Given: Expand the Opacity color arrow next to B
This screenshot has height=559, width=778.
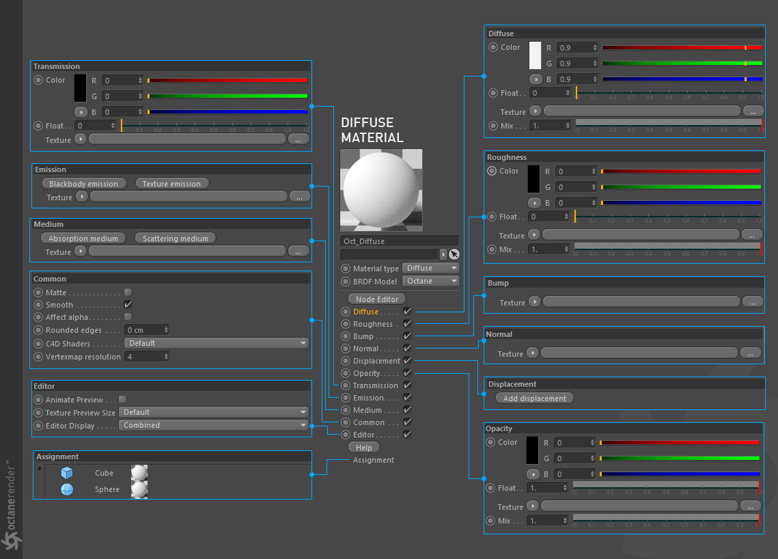Looking at the screenshot, I should pyautogui.click(x=533, y=474).
